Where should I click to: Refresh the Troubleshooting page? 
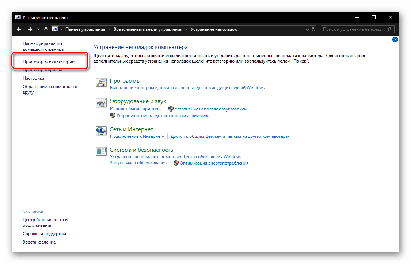313,29
